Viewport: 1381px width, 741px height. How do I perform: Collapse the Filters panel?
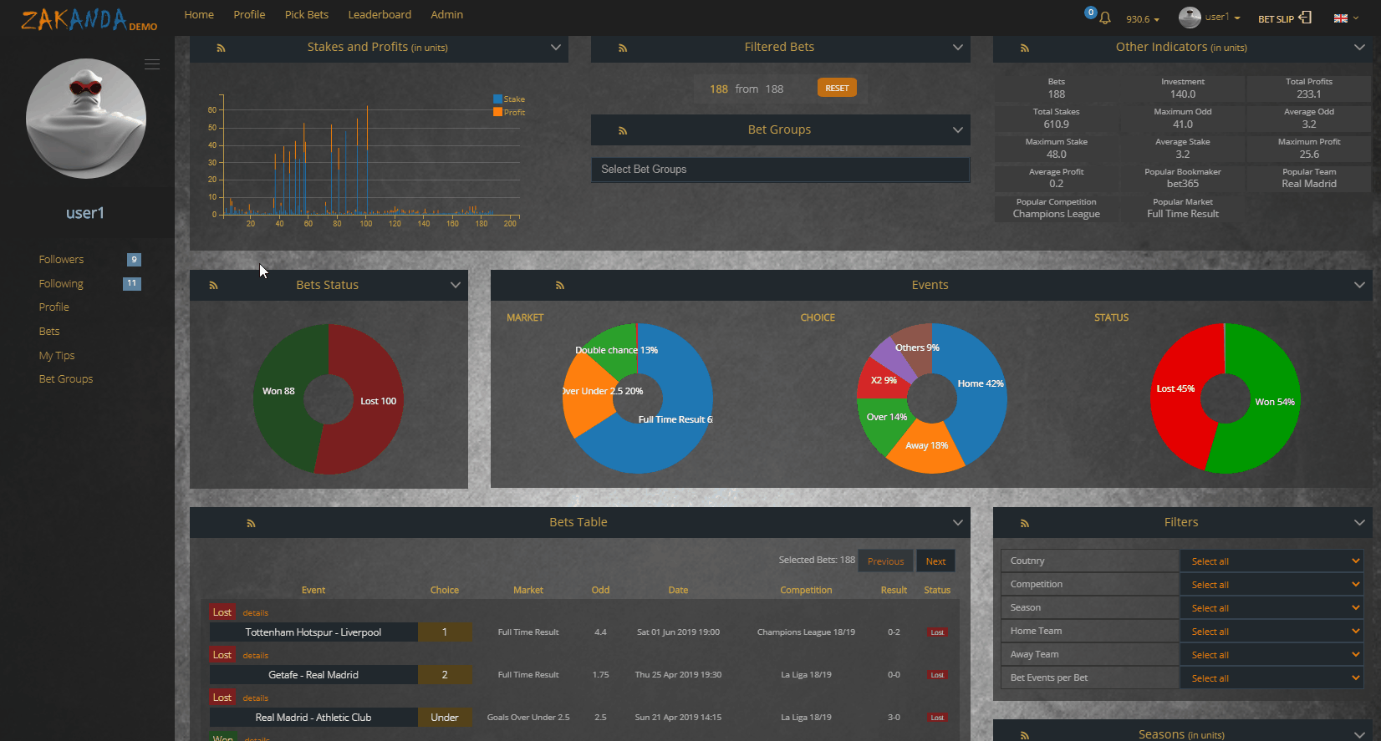point(1359,522)
